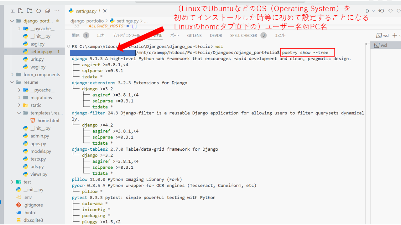The height and width of the screenshot is (225, 401).
Task: Add a new terminal with plus icon
Action: (395, 35)
